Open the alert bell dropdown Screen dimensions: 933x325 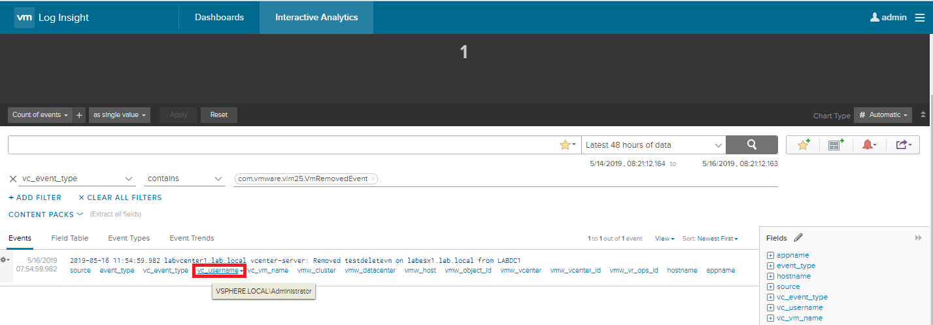coord(869,145)
